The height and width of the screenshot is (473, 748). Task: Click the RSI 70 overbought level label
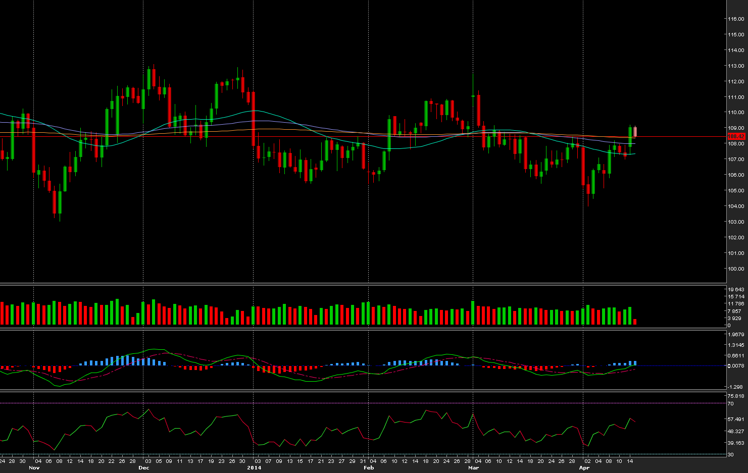[731, 403]
